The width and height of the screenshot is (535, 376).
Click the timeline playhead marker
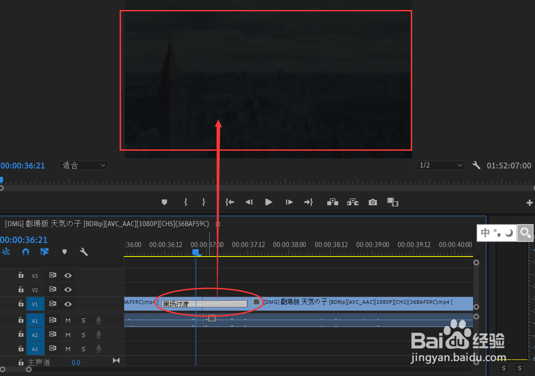196,252
